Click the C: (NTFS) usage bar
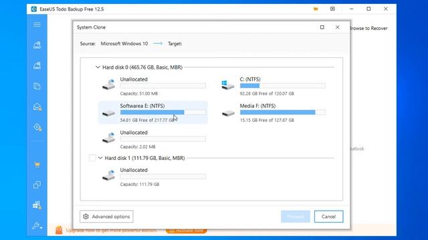Image resolution: width=428 pixels, height=240 pixels. [282, 86]
